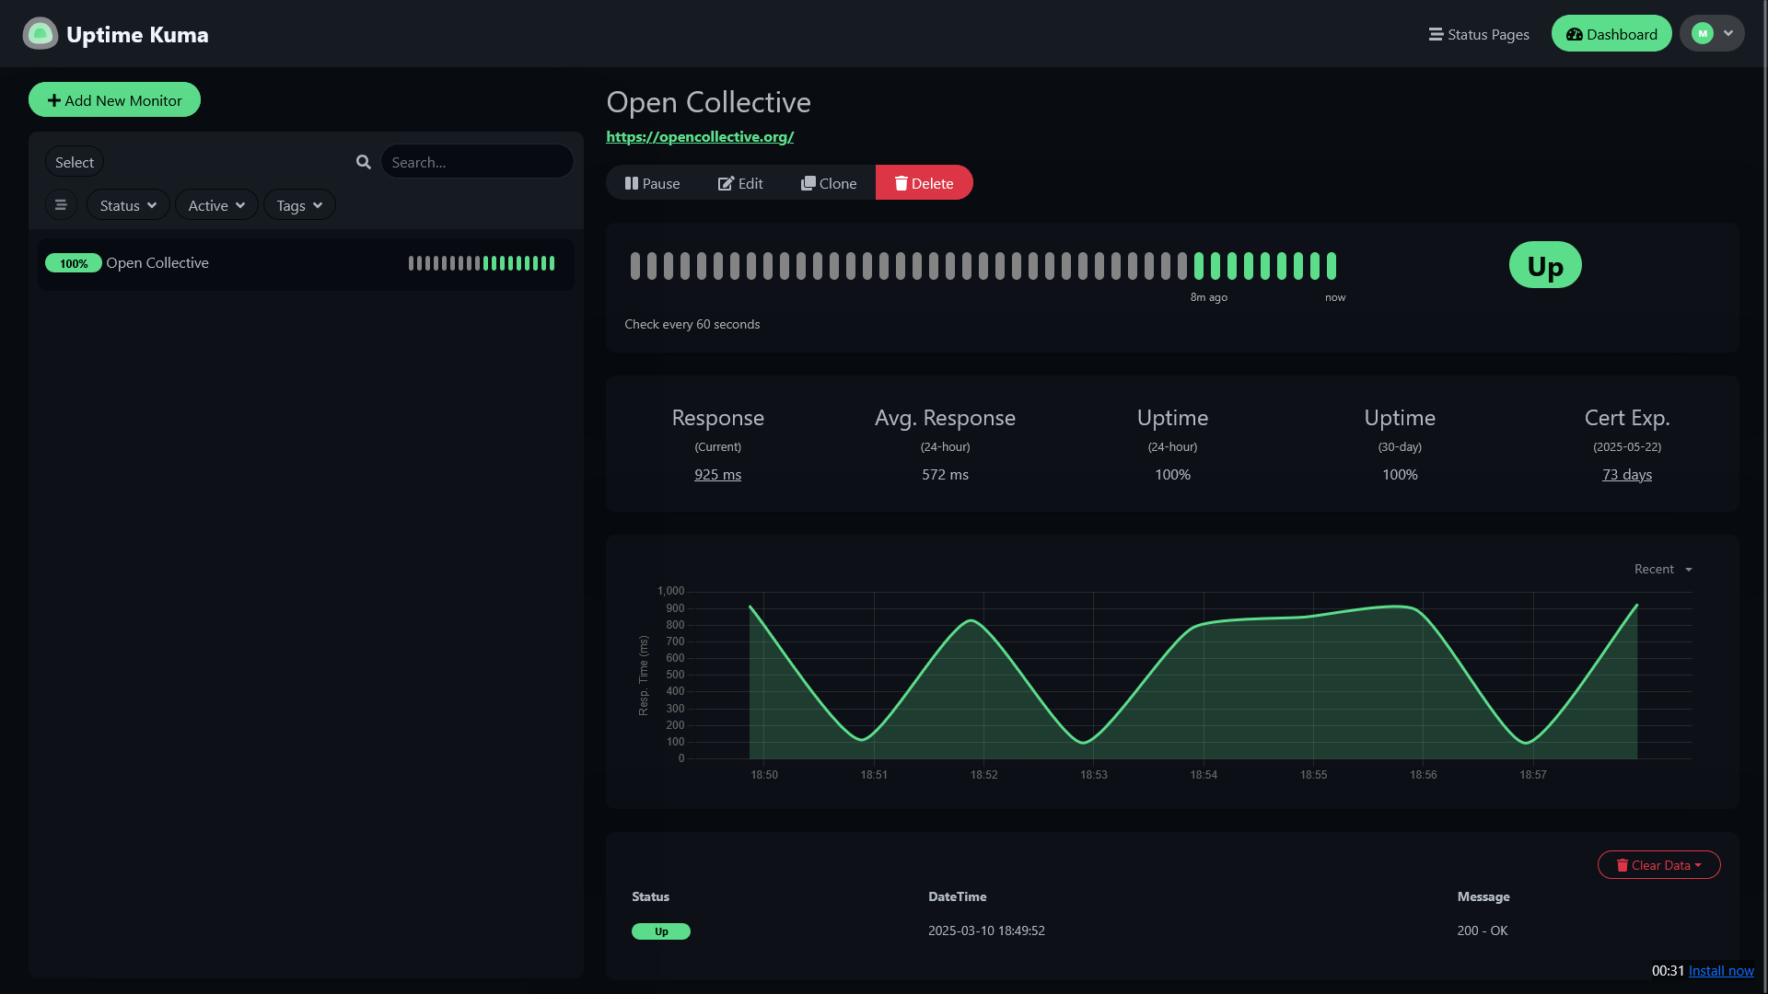Click the 572 ms average response value
This screenshot has width=1768, height=994.
coord(946,475)
